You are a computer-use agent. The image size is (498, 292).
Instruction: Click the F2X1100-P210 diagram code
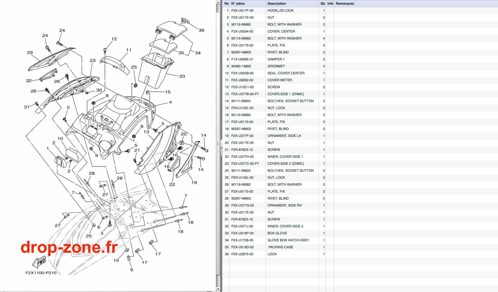click(x=41, y=273)
